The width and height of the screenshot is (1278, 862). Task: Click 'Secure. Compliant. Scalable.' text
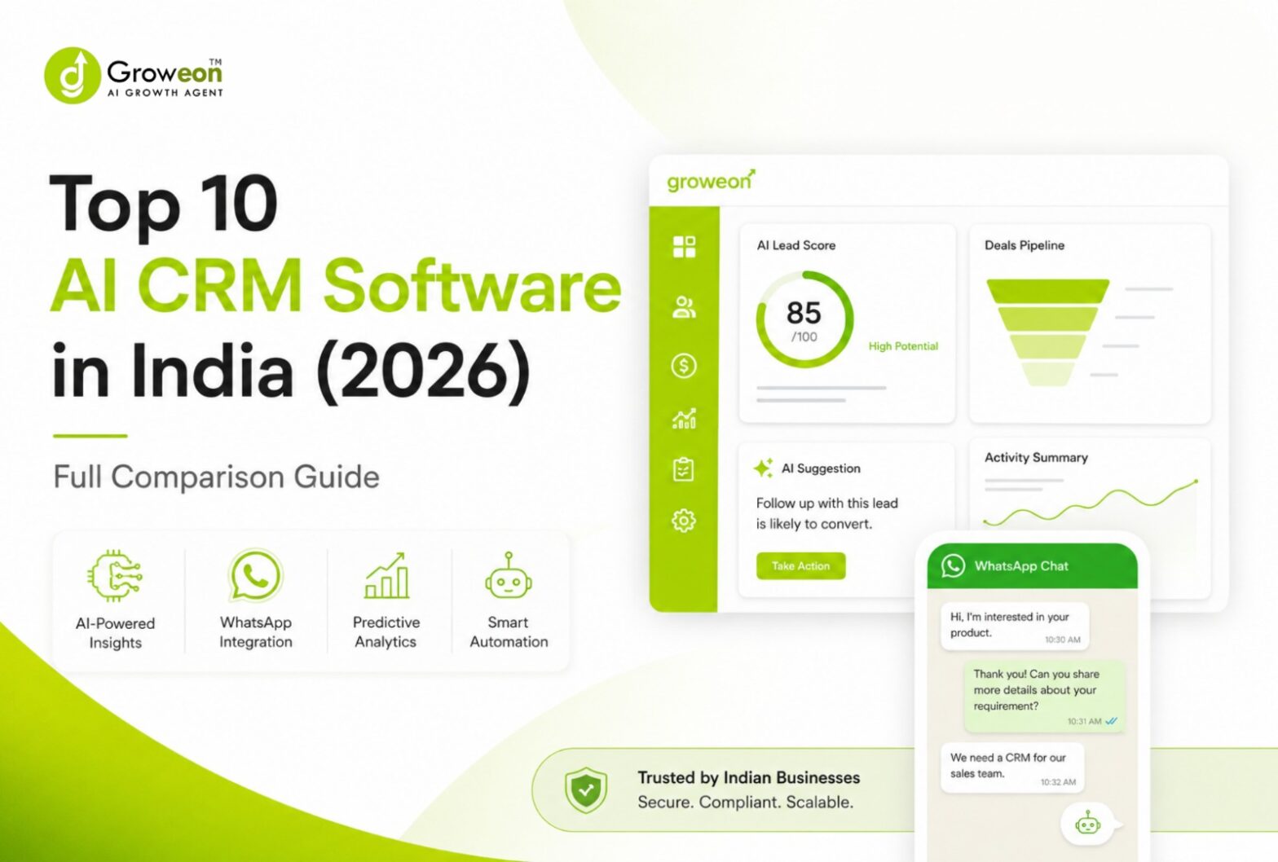(x=745, y=802)
